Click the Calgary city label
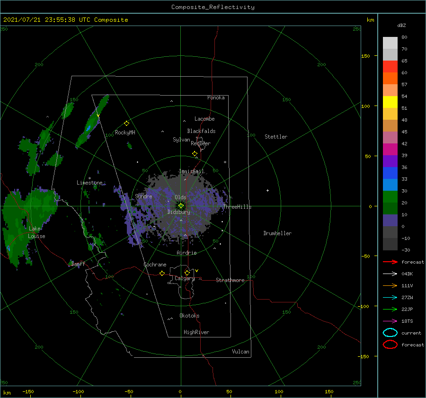Screen dimensions: 426x398 click(185, 278)
